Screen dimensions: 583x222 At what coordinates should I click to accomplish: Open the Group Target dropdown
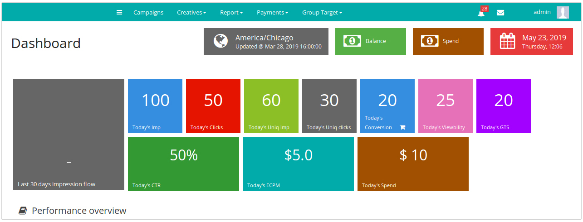pyautogui.click(x=322, y=13)
